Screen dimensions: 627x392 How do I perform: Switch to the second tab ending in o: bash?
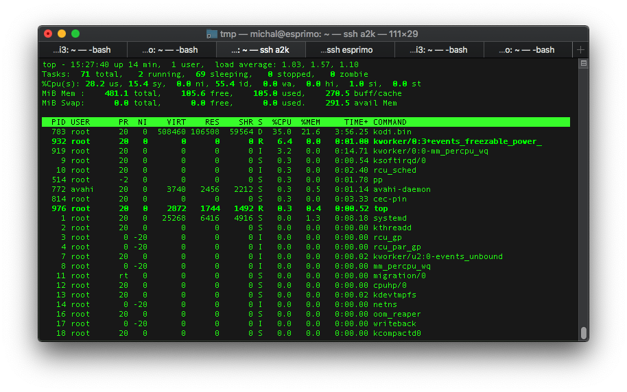(x=171, y=50)
